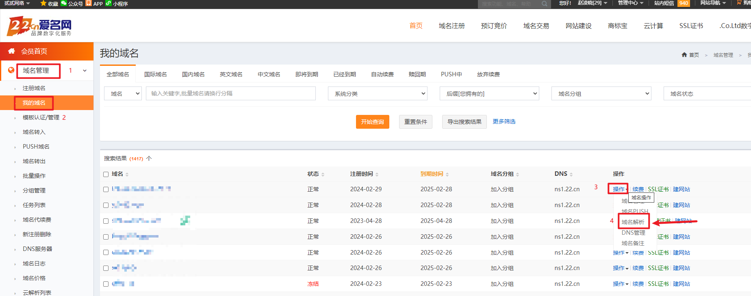Screen dimensions: 751x296
Task: Expand the 域名分组 filter dropdown
Action: 601,94
